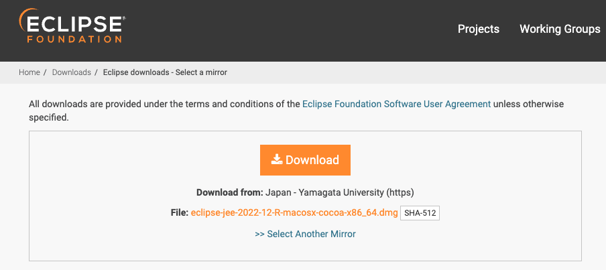Image resolution: width=606 pixels, height=270 pixels.
Task: Click the download arrow icon in the orange button
Action: coord(276,160)
